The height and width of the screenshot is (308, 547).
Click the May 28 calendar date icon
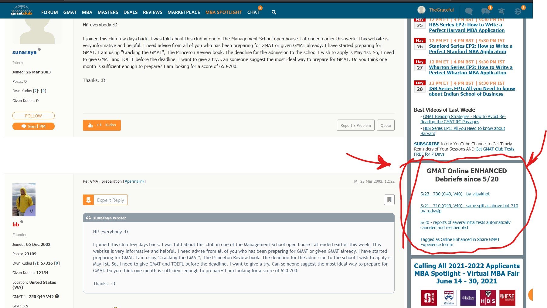click(420, 86)
